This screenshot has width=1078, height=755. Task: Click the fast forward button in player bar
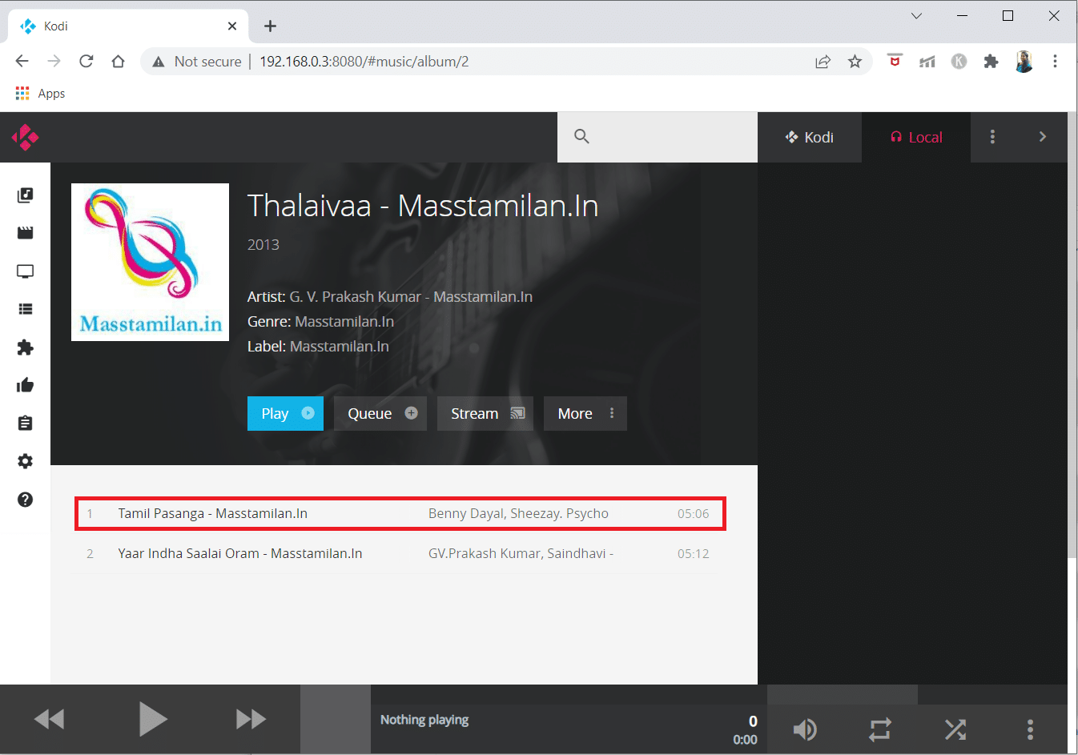click(x=251, y=719)
